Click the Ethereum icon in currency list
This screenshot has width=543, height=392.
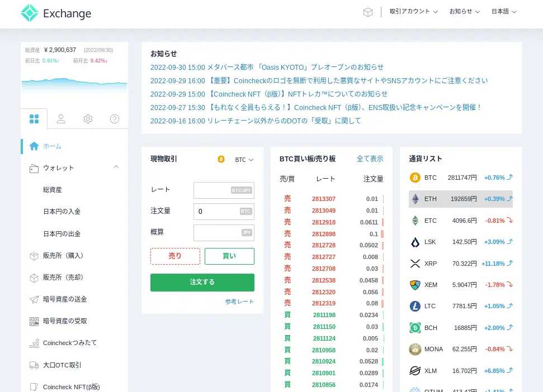(x=415, y=199)
